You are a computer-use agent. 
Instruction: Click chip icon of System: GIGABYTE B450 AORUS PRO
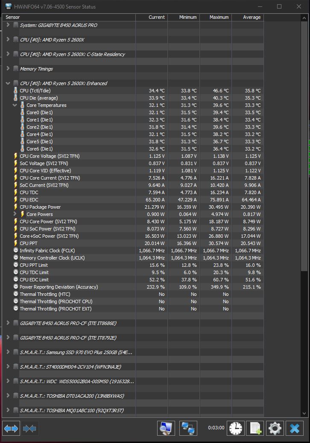pos(16,25)
